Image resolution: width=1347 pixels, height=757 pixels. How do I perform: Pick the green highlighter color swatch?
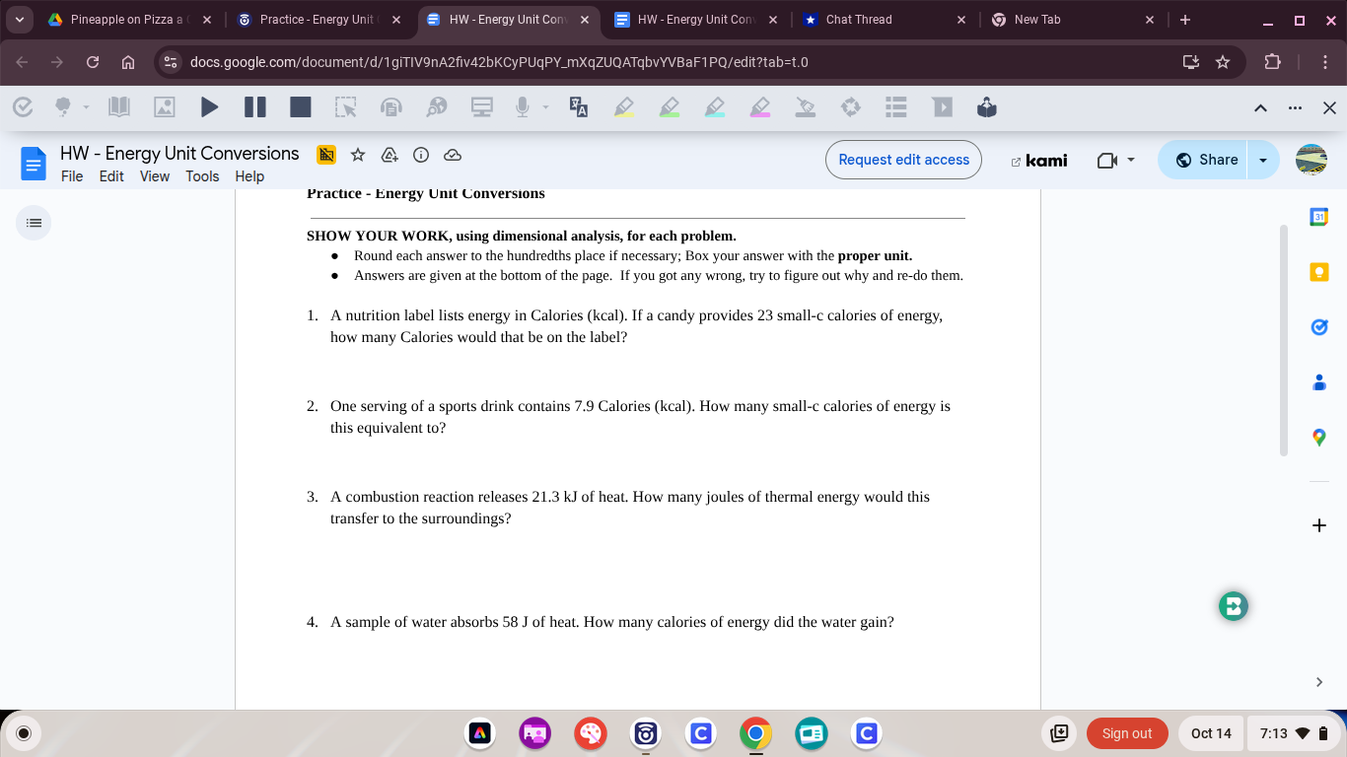[670, 106]
